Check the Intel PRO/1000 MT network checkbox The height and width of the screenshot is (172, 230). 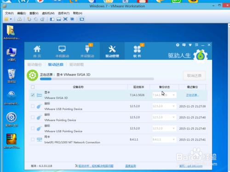tap(33, 140)
